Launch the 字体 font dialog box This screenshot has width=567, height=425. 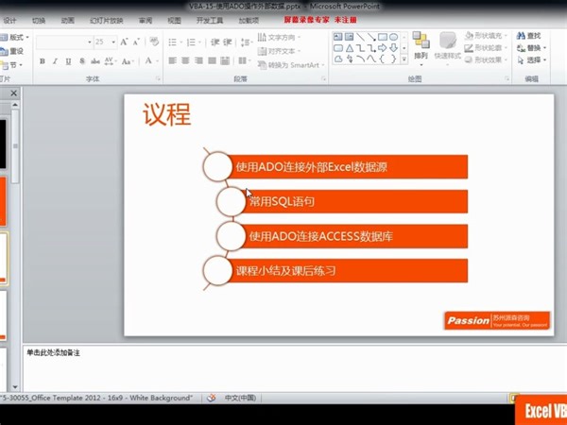158,78
